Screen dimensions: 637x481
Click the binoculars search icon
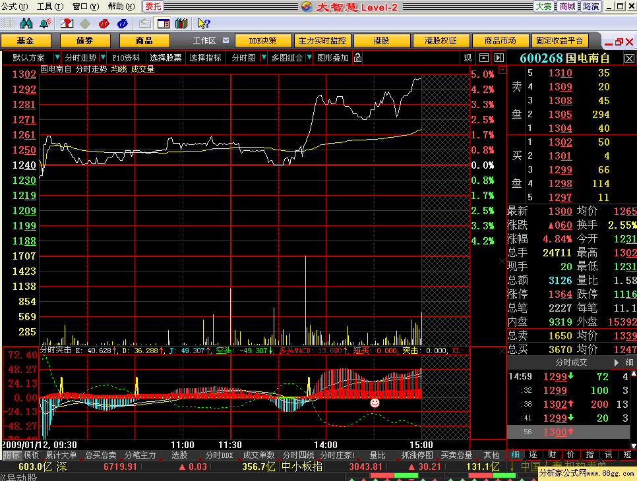pos(26,24)
